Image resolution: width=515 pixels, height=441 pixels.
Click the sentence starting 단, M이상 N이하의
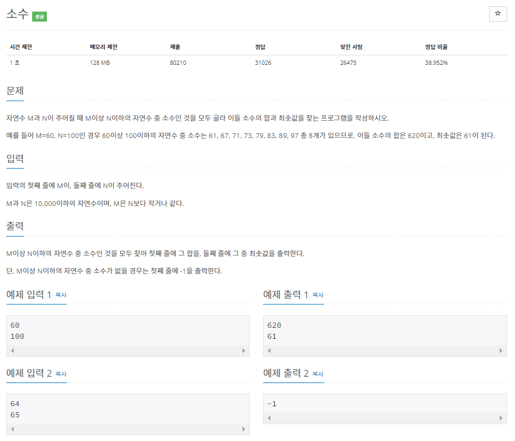[114, 271]
